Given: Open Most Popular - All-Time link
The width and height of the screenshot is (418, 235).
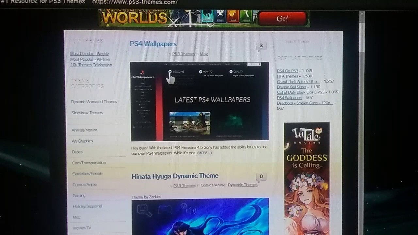Looking at the screenshot, I should click(x=90, y=59).
